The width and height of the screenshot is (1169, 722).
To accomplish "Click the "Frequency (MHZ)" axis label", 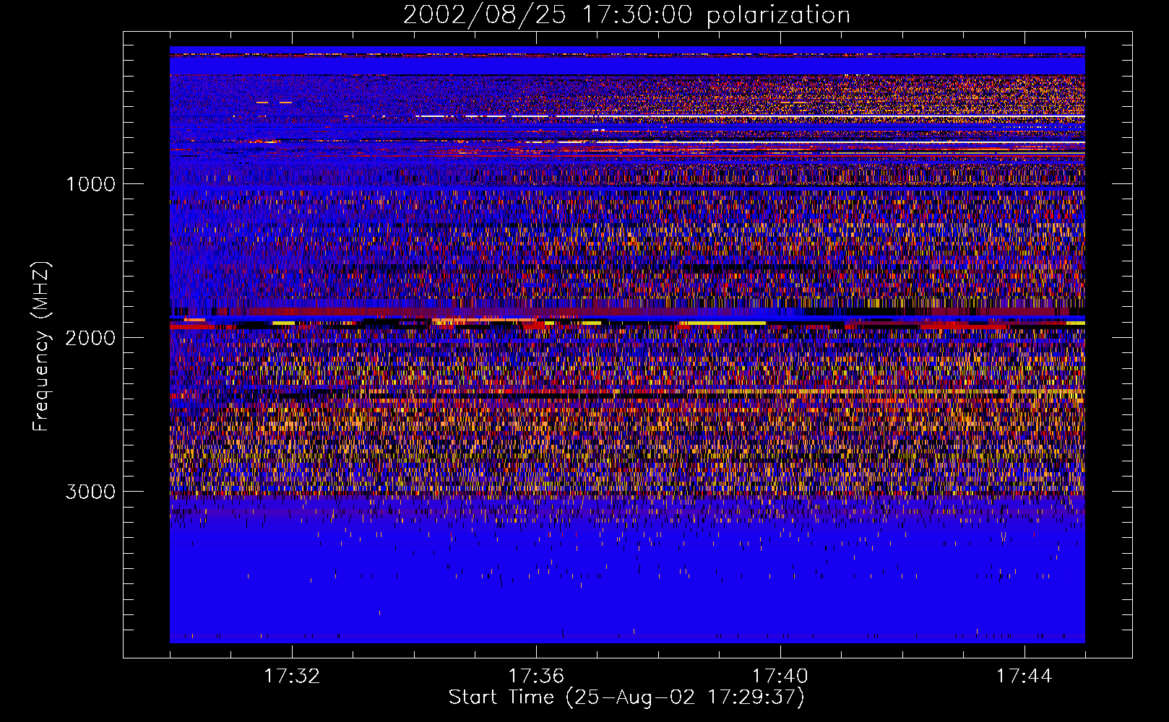I will point(41,347).
